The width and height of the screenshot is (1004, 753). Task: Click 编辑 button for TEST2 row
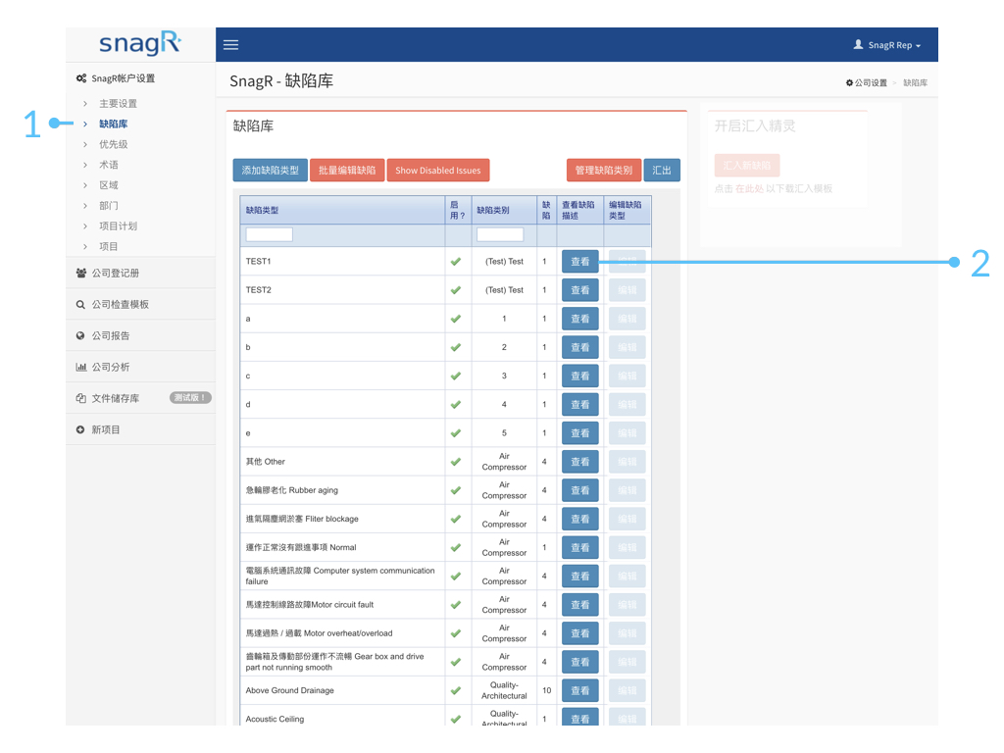[x=627, y=290]
